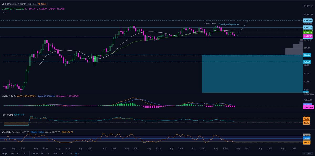This screenshot has width=315, height=156.
Task: Click the W%R (14) indicator title
Action: click(6, 132)
